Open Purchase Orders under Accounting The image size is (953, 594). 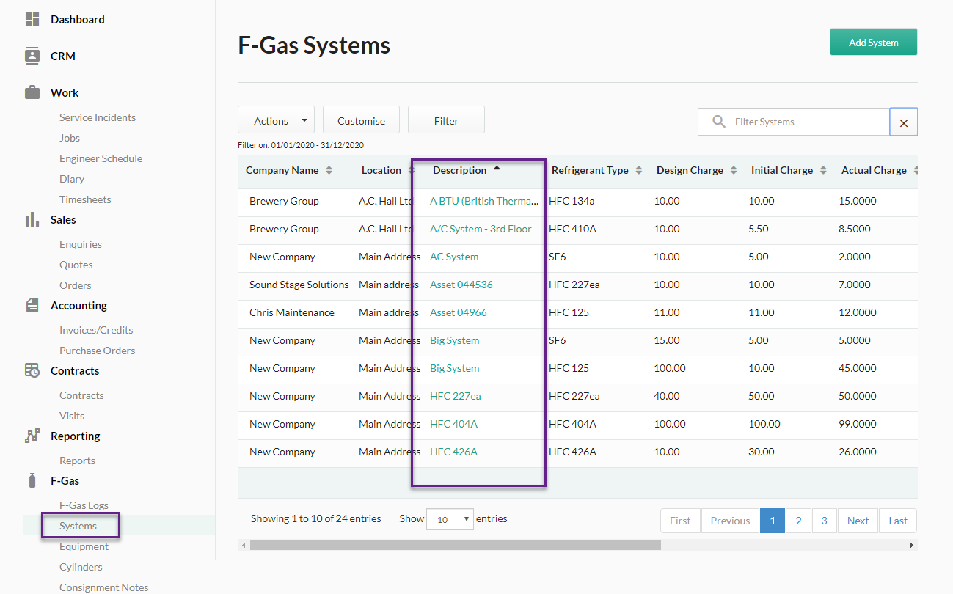pos(97,351)
